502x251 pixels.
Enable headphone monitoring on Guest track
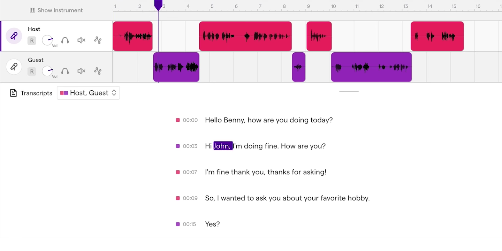pos(65,71)
